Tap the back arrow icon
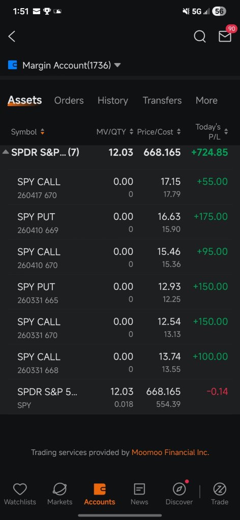The height and width of the screenshot is (520, 240). pos(12,37)
